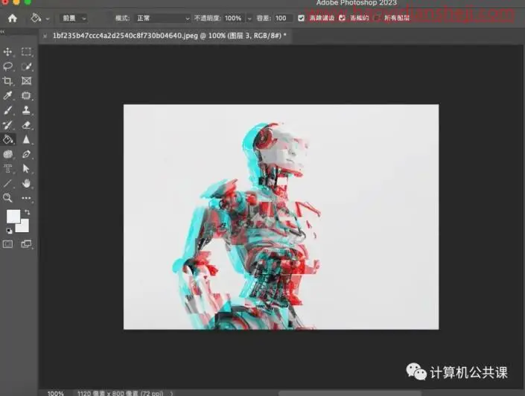Select the Clone Stamp tool

pyautogui.click(x=26, y=110)
